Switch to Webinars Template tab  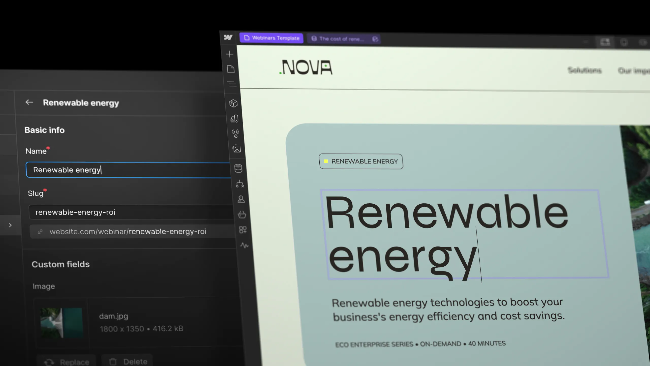(x=271, y=38)
